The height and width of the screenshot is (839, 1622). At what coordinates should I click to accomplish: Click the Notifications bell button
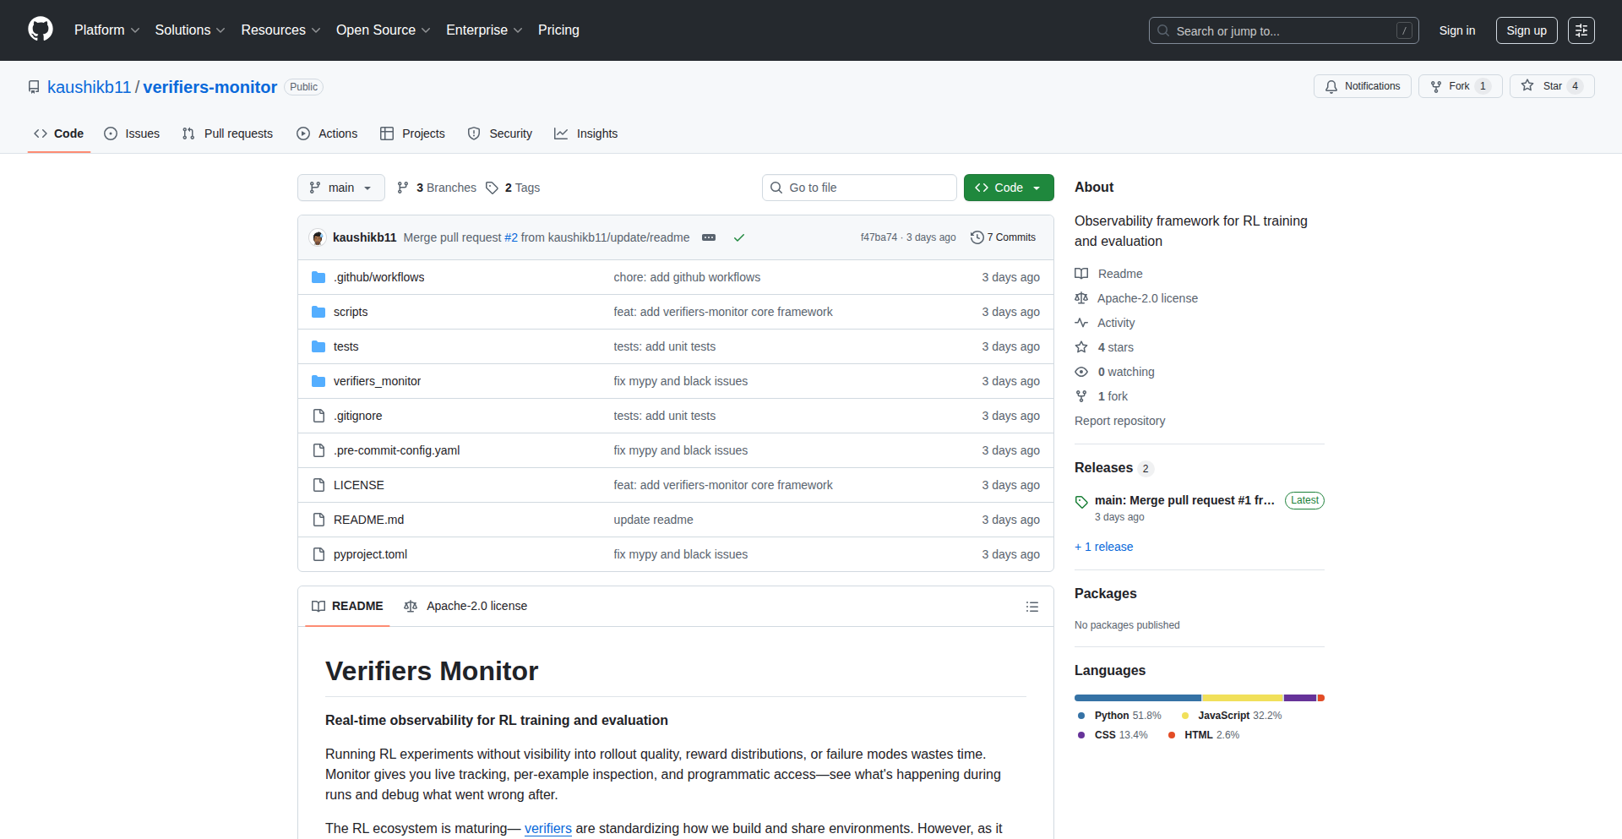(1362, 86)
